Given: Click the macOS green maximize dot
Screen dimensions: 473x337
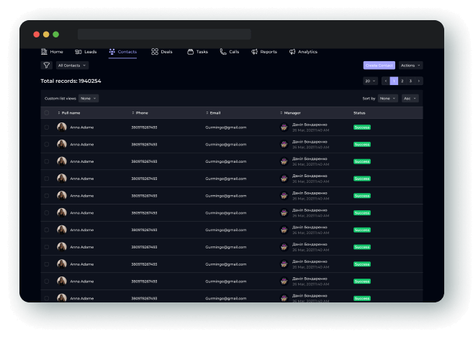Looking at the screenshot, I should pos(55,35).
